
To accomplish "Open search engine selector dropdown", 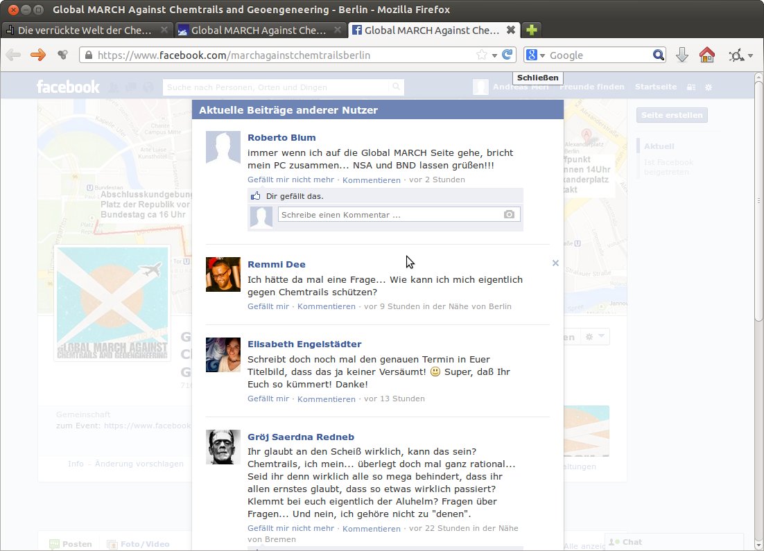I will tap(542, 55).
